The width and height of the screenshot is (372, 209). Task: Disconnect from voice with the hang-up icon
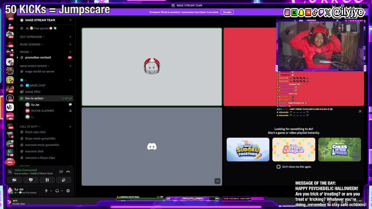tap(68, 172)
